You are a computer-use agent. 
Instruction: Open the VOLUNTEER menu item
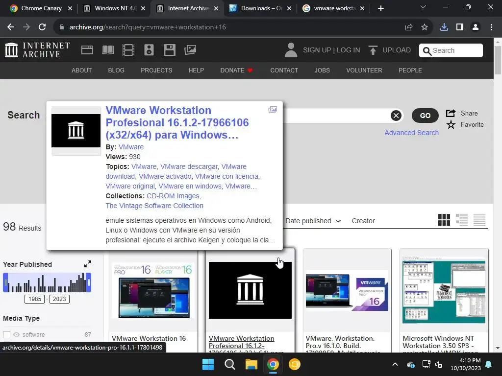click(x=364, y=70)
